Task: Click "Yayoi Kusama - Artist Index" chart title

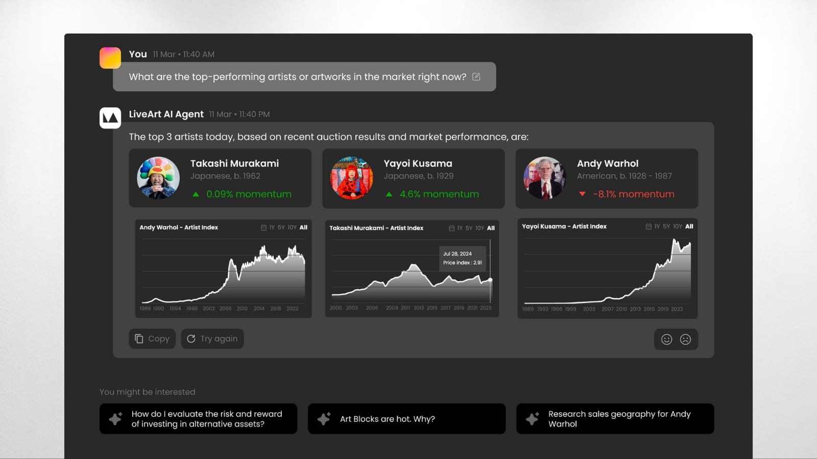Action: (x=564, y=226)
